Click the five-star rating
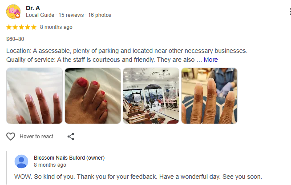The width and height of the screenshot is (291, 185). point(21,27)
